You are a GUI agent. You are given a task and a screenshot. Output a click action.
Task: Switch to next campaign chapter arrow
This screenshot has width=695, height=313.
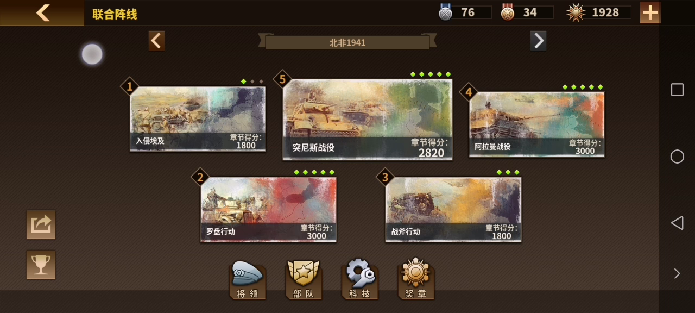coord(538,41)
